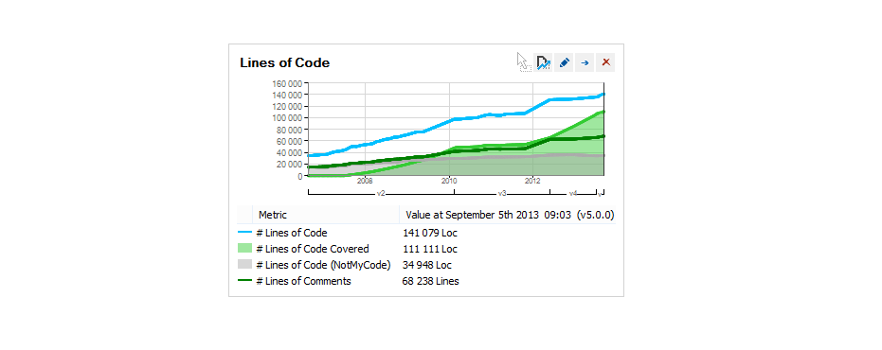Click the dark green Comments line swatch

[244, 280]
